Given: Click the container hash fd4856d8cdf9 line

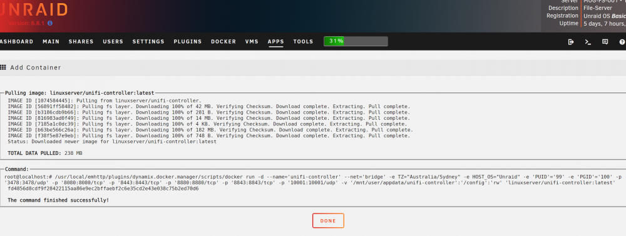Looking at the screenshot, I should coord(103,189).
